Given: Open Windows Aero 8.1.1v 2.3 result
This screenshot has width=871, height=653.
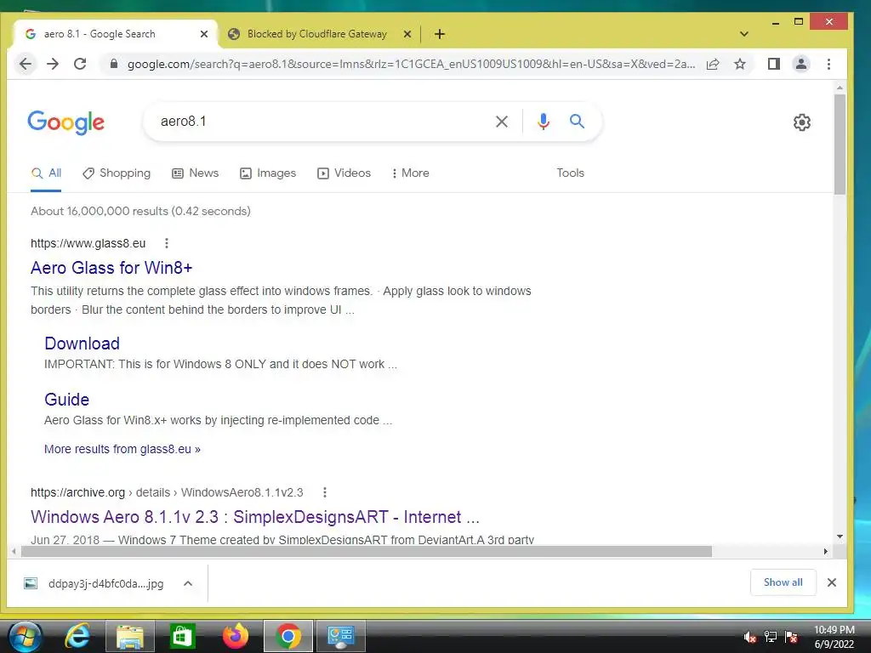Looking at the screenshot, I should pos(255,517).
